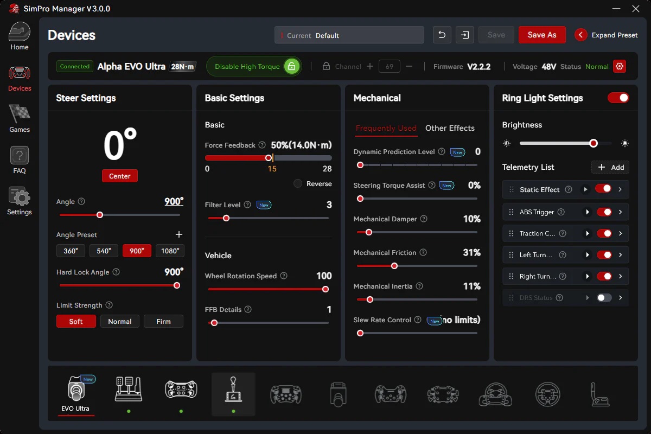Click the reset preset undo icon
This screenshot has width=651, height=434.
[x=442, y=35]
